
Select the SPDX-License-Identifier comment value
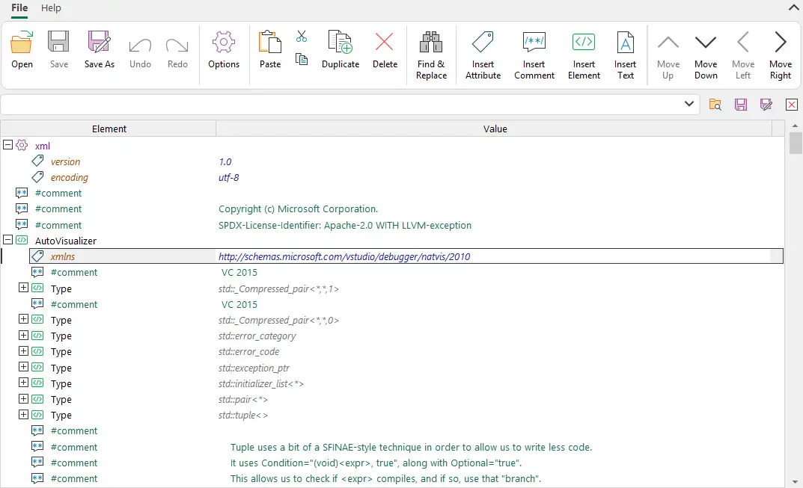345,225
